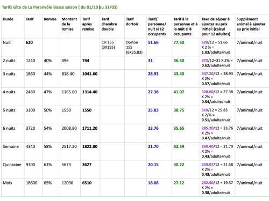The height and width of the screenshot is (201, 269).
Task: Select the 'CH 155 (3X155)' cell
Action: tap(108, 45)
